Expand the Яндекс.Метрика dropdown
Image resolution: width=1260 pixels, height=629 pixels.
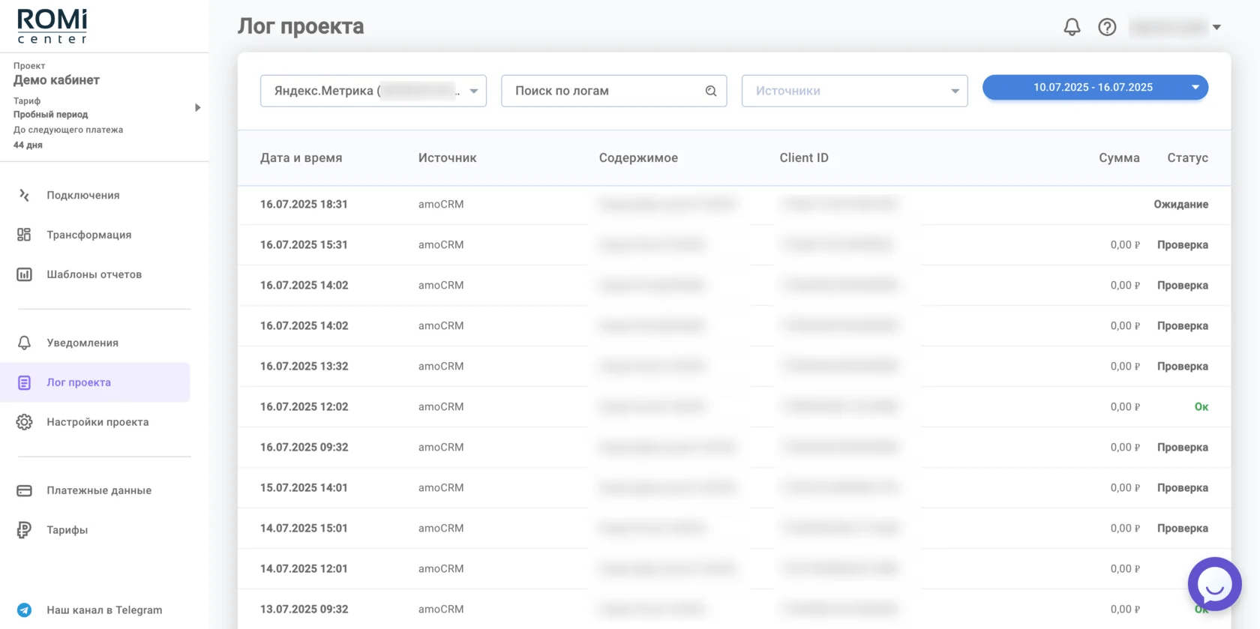[473, 91]
